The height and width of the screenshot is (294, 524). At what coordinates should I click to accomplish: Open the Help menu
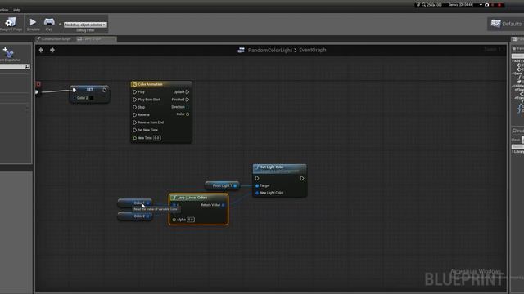click(16, 10)
